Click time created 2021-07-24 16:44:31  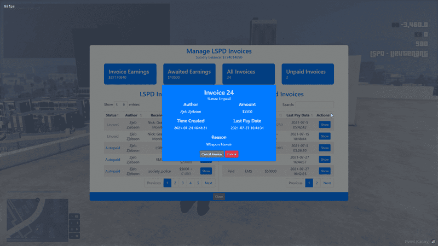tap(191, 128)
